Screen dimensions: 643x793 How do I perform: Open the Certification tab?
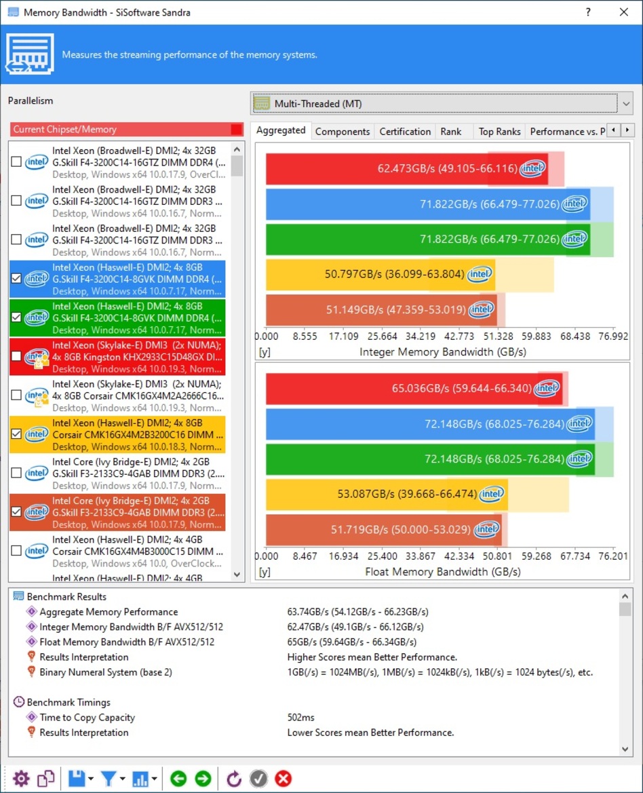405,132
